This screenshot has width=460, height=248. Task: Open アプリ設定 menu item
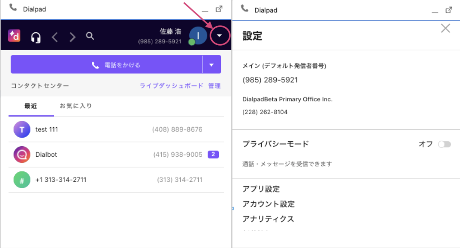[261, 189]
